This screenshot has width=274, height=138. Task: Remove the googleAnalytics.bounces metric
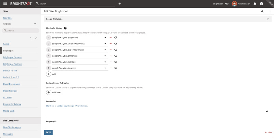[110, 68]
